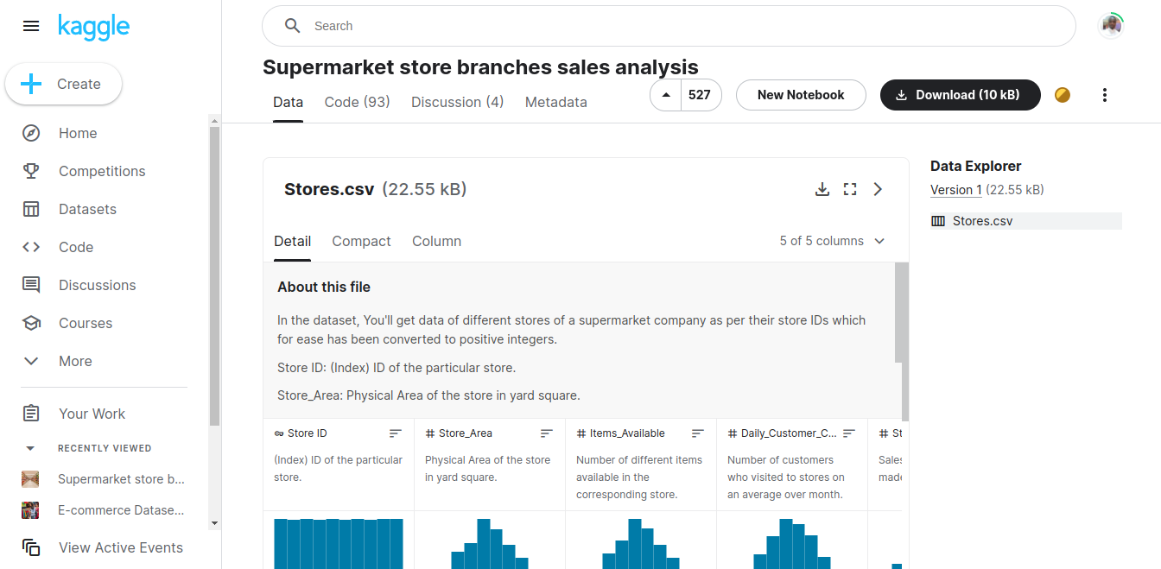Switch to the Metadata tab
Screen dimensions: 1161x569
point(555,102)
